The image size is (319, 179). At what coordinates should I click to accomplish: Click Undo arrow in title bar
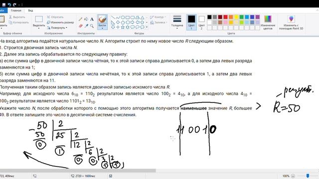tap(9, 4)
